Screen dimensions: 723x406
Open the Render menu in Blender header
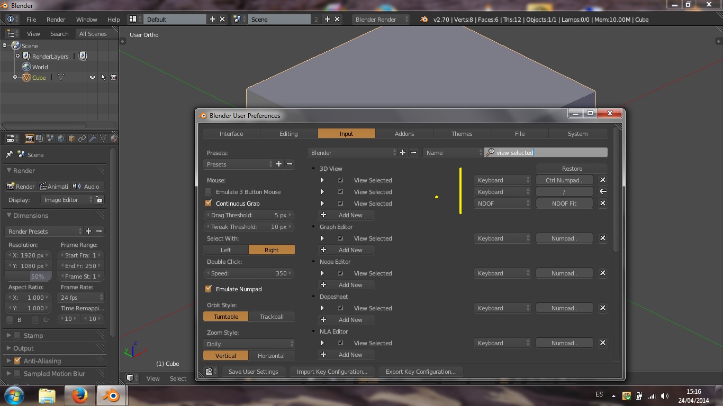click(56, 19)
